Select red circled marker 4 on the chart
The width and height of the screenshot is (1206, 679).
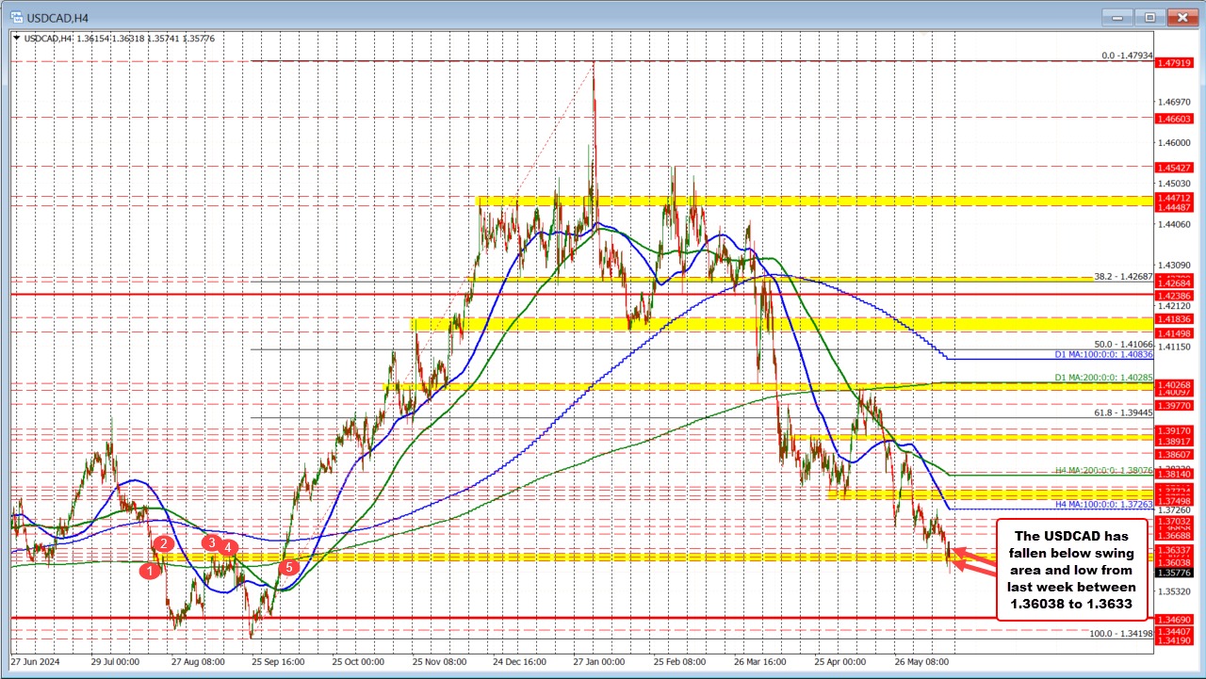229,547
